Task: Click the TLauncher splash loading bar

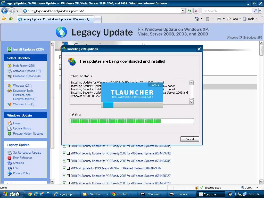Action: (132, 105)
